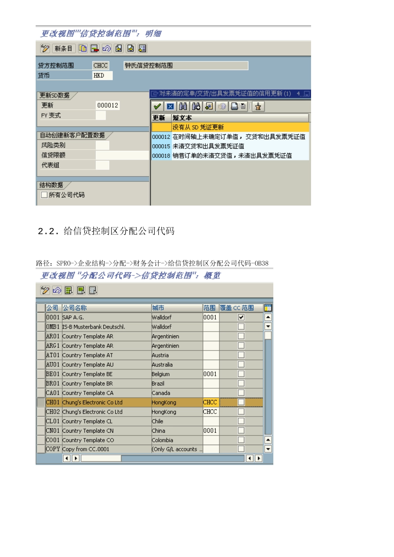This screenshot has width=394, height=557.
Task: Check 覆盖 CC 范围 checkbox for CN01 row
Action: point(241,431)
